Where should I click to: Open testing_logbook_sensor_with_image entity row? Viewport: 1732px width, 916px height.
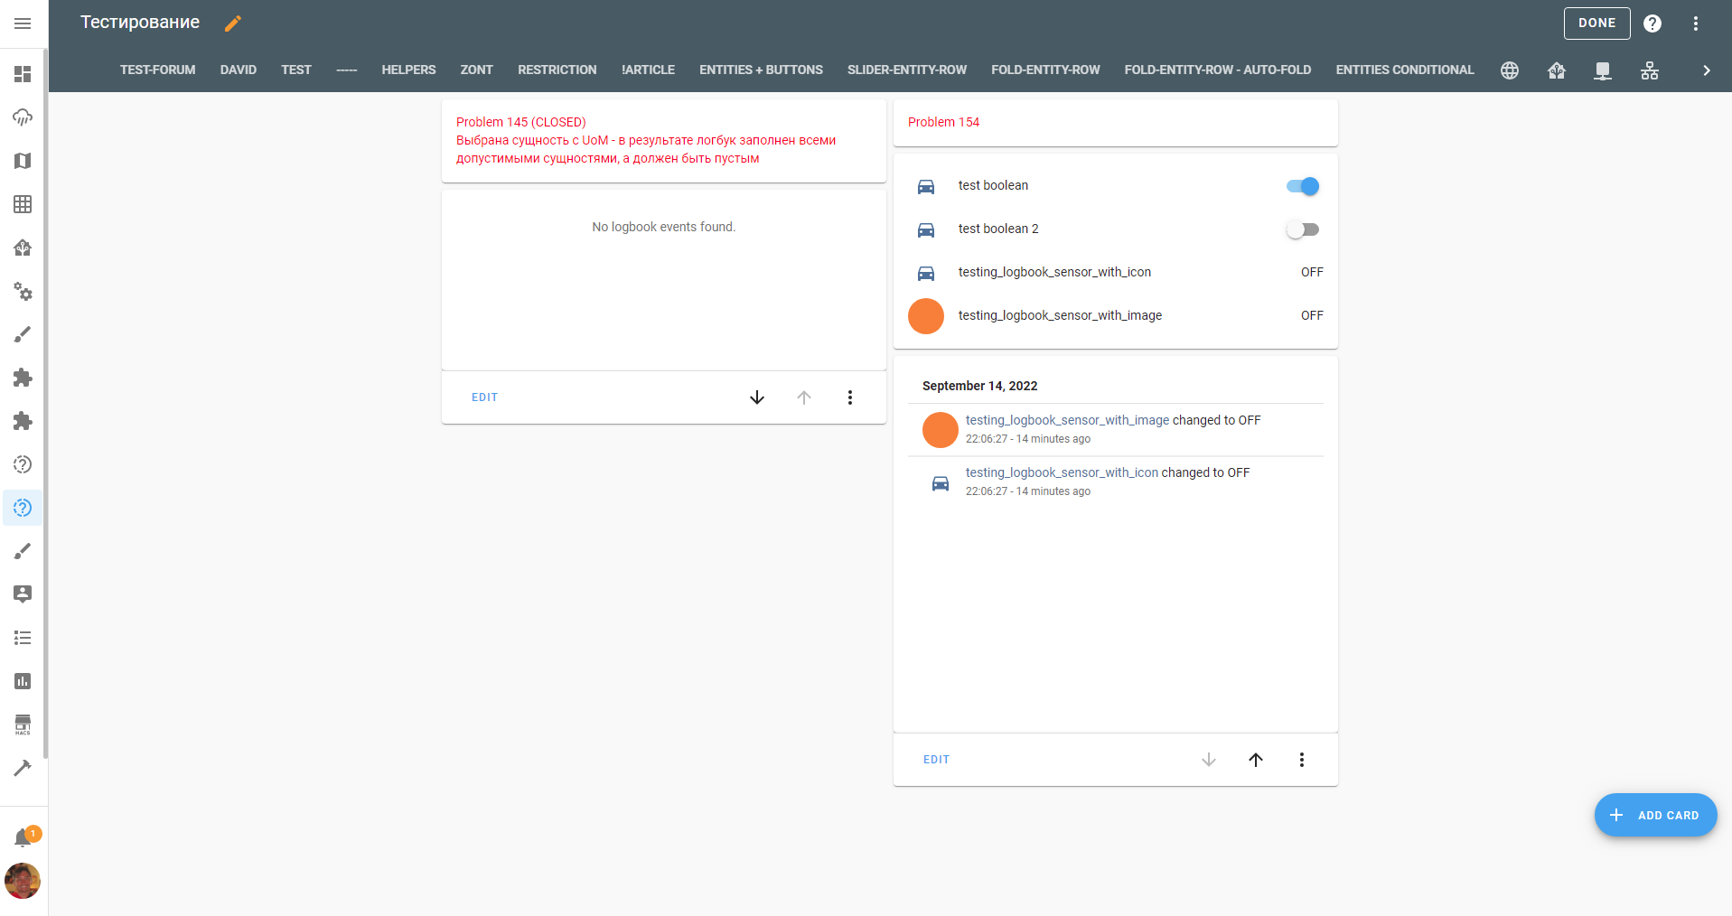tap(1116, 316)
